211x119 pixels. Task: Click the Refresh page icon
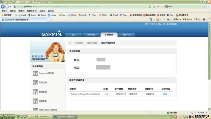click(x=158, y=7)
